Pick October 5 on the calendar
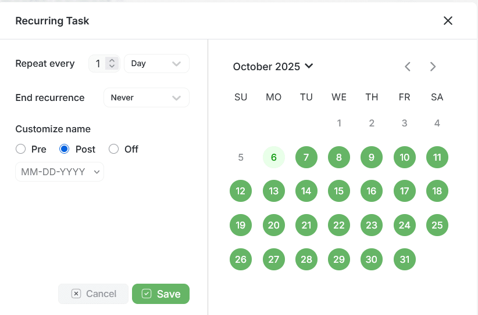The height and width of the screenshot is (315, 478). point(241,157)
